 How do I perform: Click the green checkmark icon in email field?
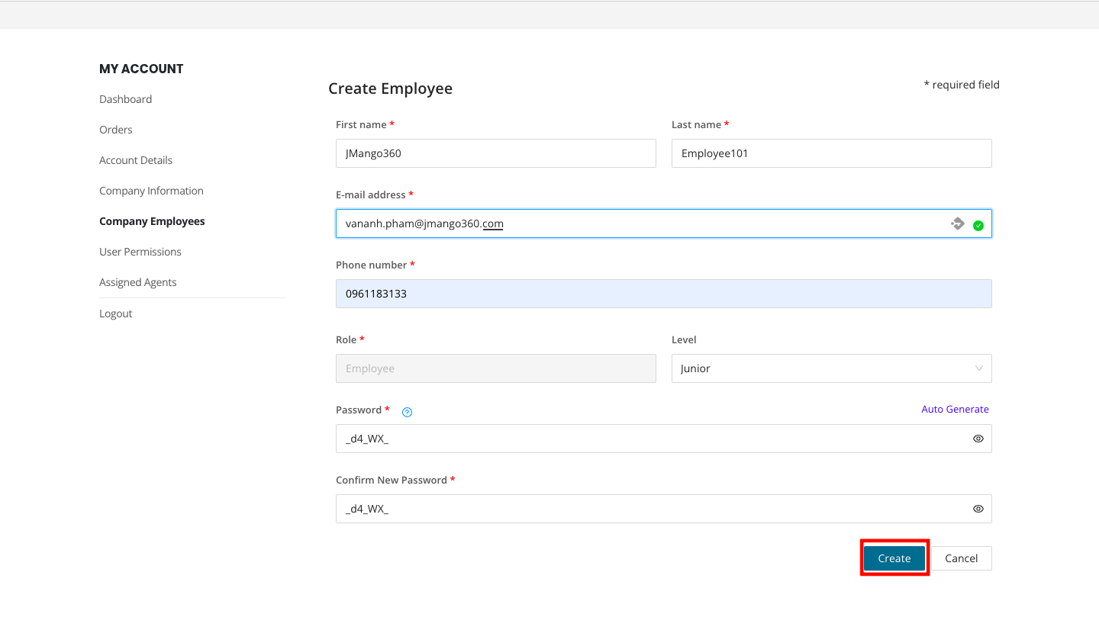tap(978, 225)
